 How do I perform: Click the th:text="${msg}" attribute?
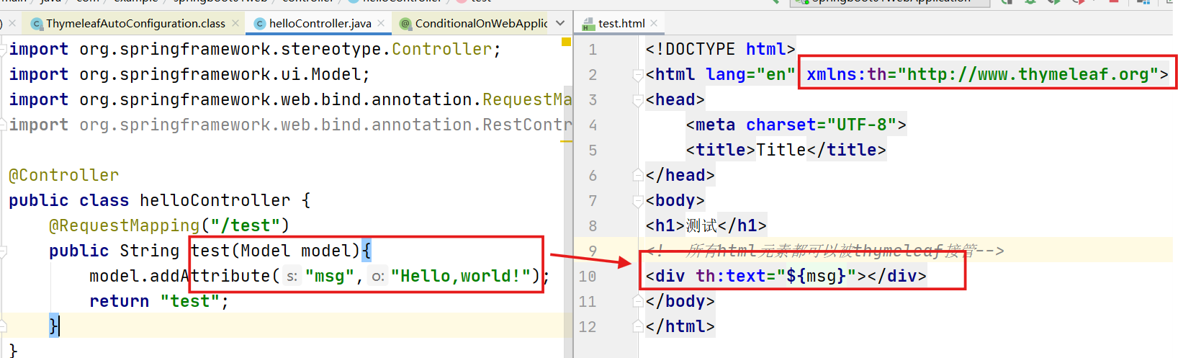[x=775, y=276]
